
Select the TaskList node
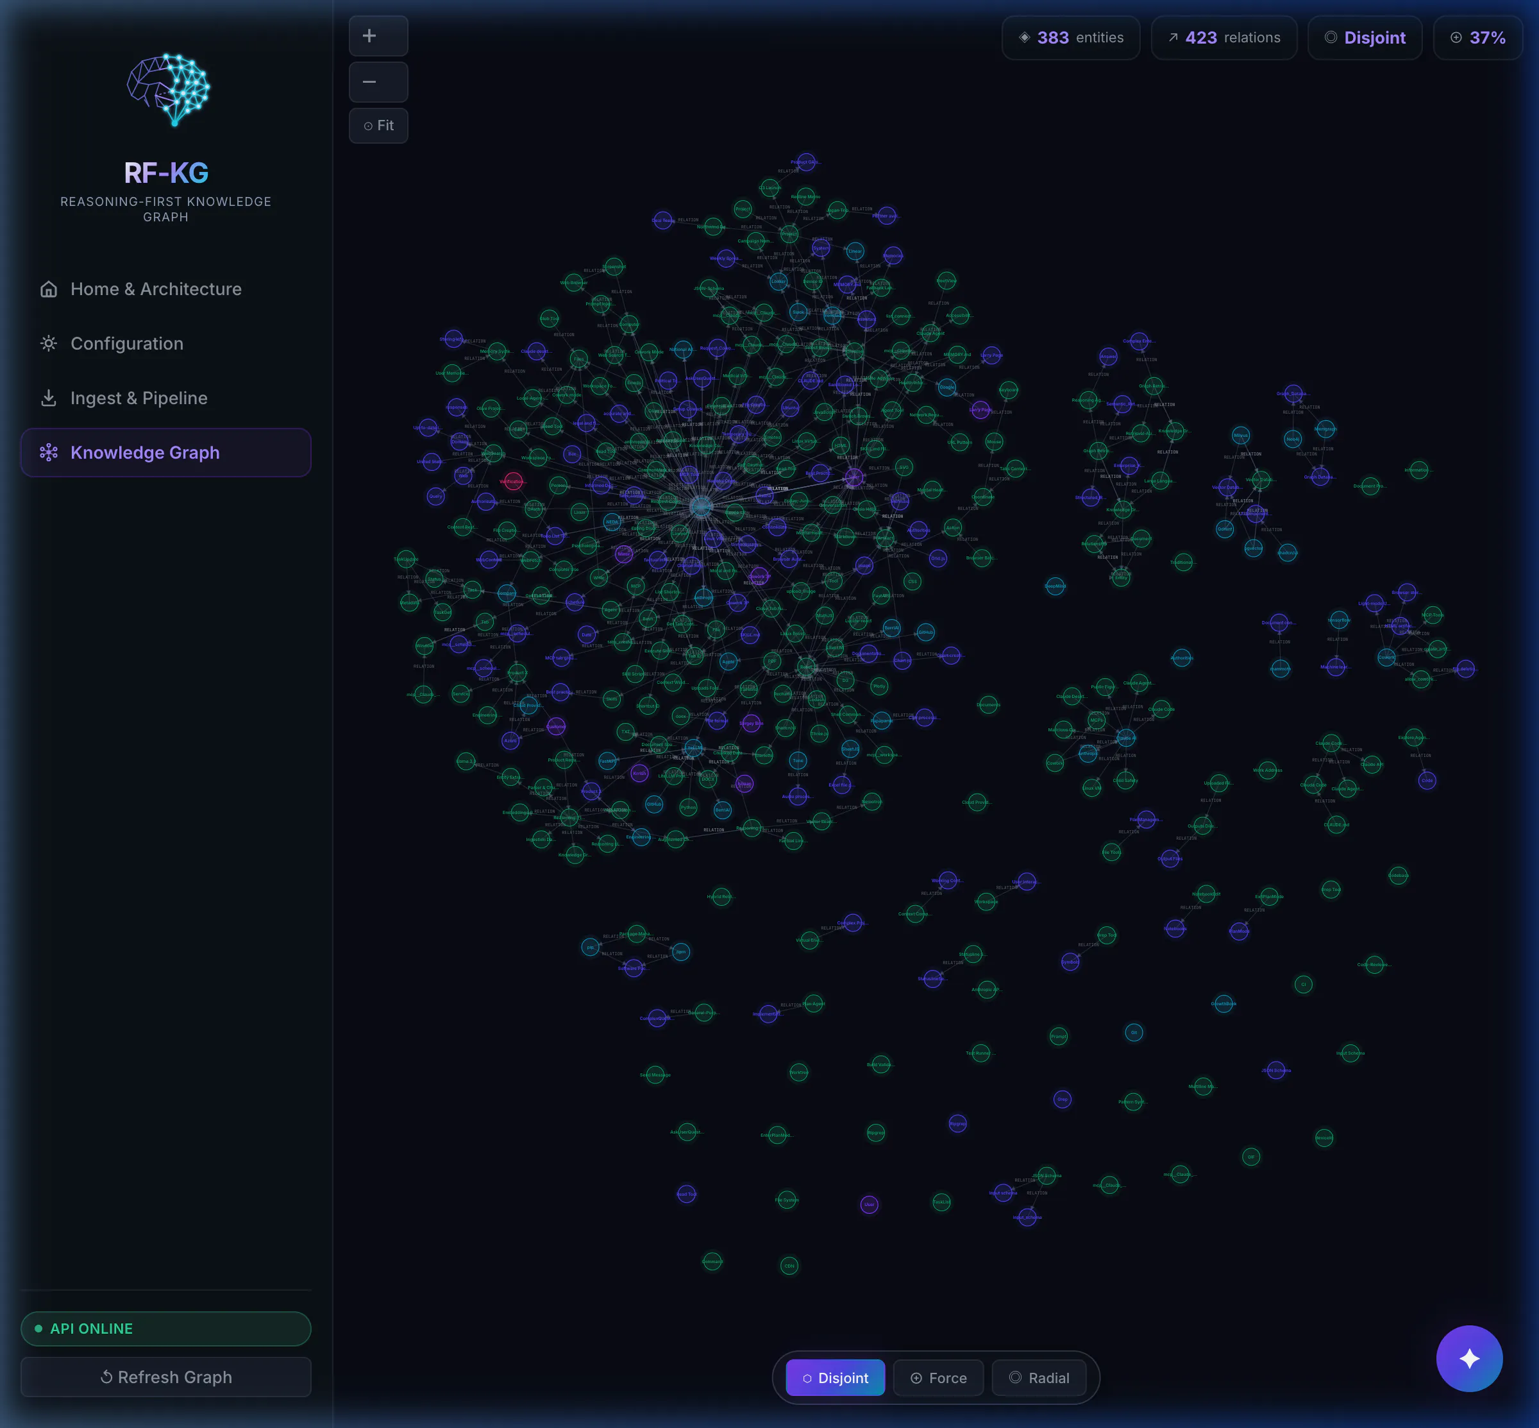click(941, 1202)
